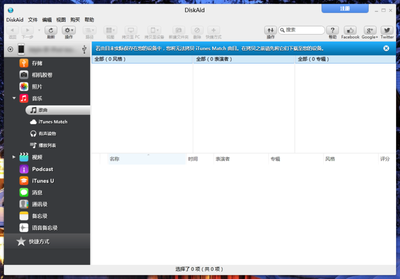Select 全部 (0 风格) genre row
Image resolution: width=400 pixels, height=279 pixels.
point(142,59)
